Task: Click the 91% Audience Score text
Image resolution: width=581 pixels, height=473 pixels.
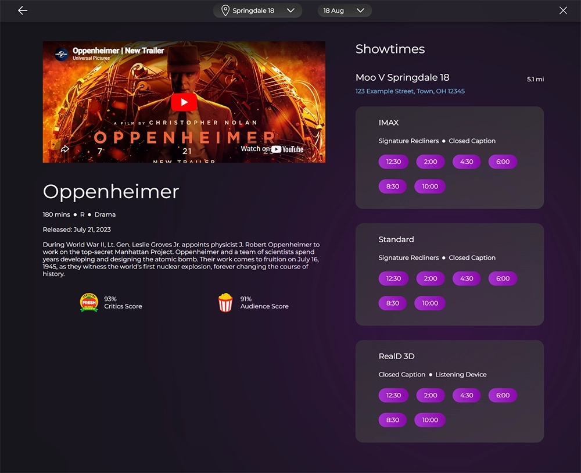Action: [264, 303]
